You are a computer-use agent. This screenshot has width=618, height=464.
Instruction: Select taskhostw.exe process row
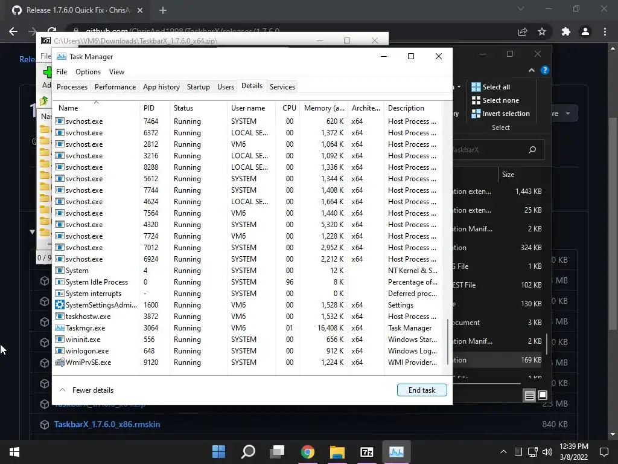247,317
